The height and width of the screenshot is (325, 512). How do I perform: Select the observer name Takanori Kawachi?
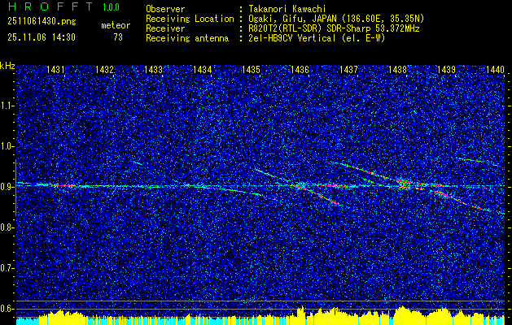click(x=287, y=9)
